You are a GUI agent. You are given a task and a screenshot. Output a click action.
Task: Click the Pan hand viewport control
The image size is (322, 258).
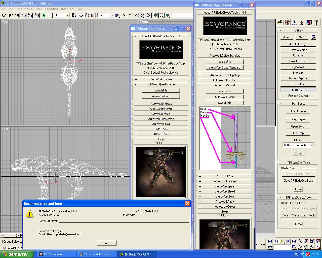(x=306, y=247)
